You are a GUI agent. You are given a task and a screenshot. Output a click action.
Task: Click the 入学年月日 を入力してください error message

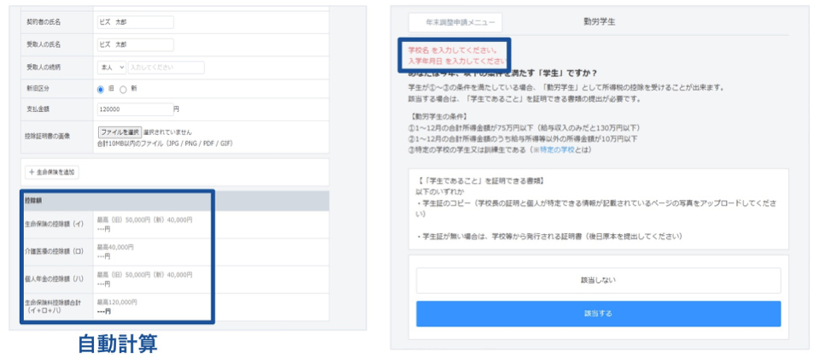coord(455,62)
